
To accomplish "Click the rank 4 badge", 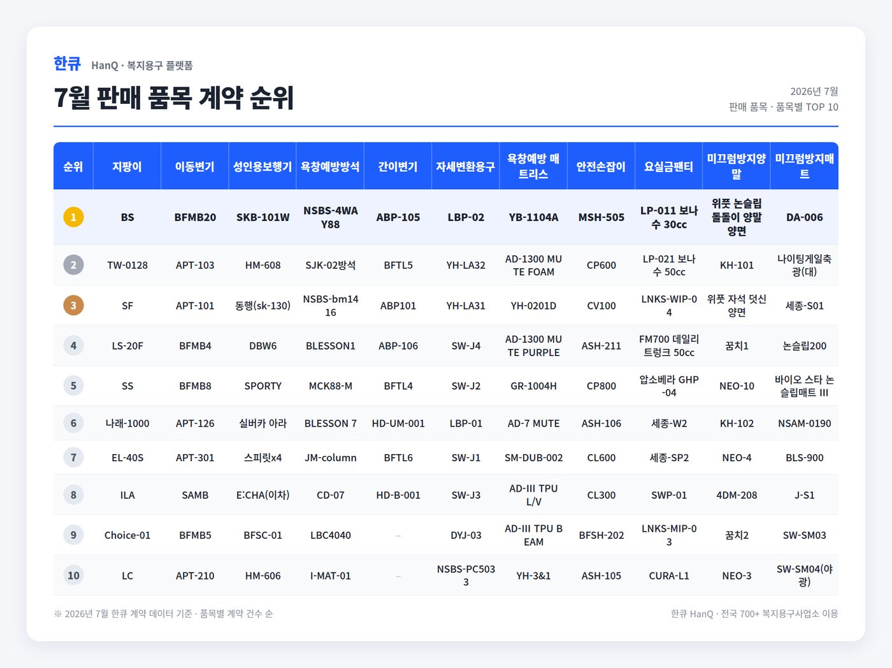I will tap(73, 346).
